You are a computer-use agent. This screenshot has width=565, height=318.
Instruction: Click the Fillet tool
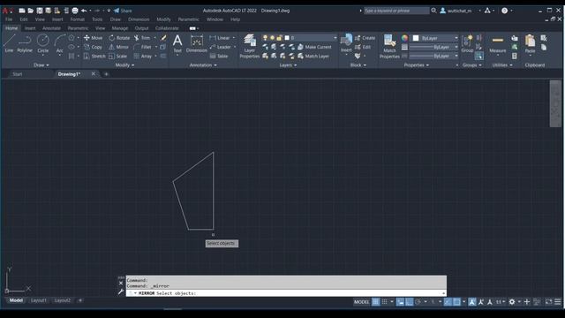(x=142, y=47)
